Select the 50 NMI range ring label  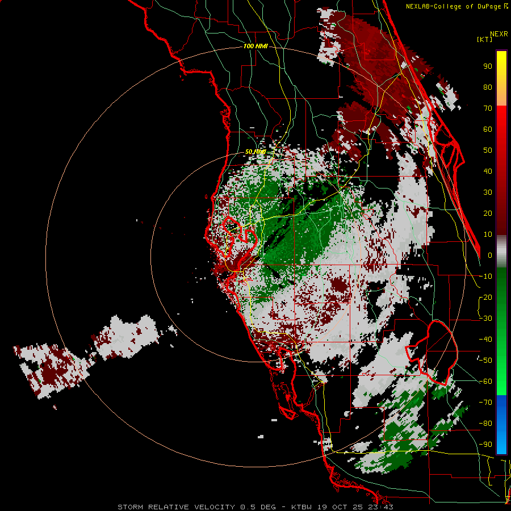coord(255,152)
